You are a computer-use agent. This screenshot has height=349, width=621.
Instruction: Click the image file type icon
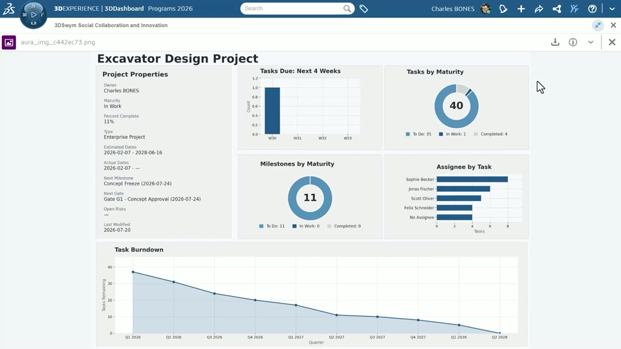[8, 43]
